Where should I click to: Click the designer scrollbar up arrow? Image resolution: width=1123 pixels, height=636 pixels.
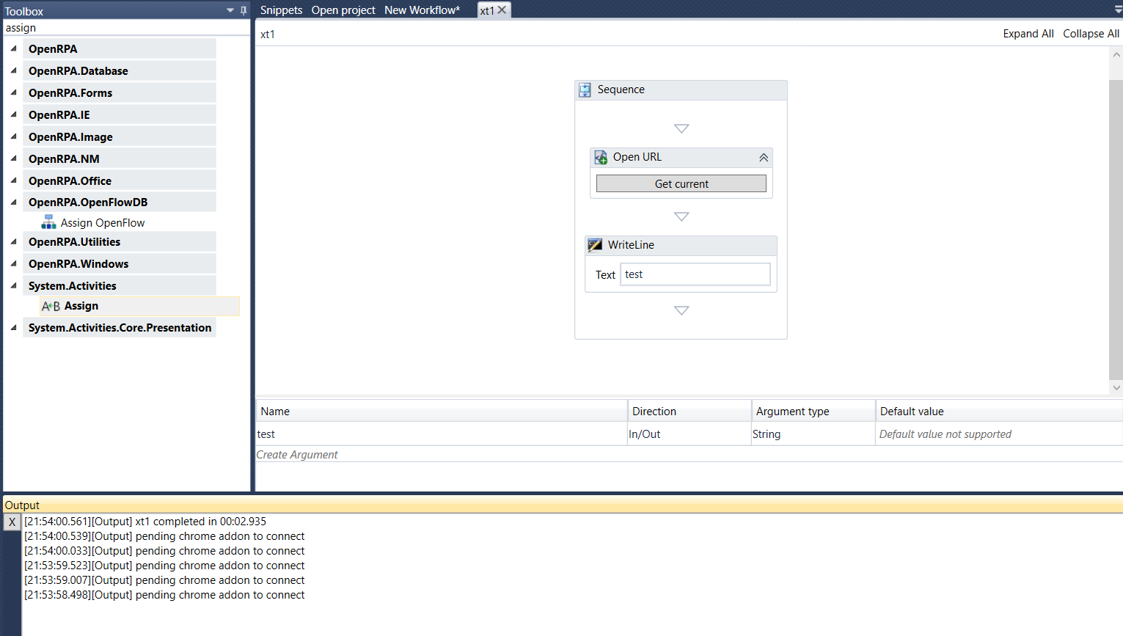point(1116,55)
